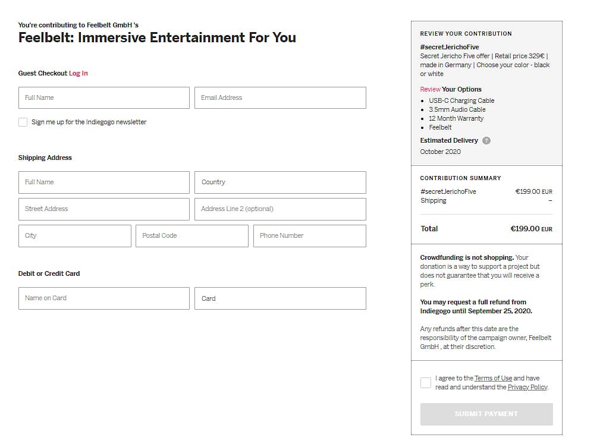603x447 pixels.
Task: Focus the Name on Card field
Action: coord(104,298)
